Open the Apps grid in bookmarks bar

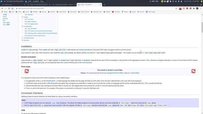(x=4, y=12)
